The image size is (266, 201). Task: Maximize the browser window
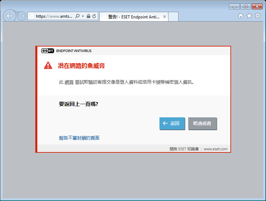[x=246, y=7]
